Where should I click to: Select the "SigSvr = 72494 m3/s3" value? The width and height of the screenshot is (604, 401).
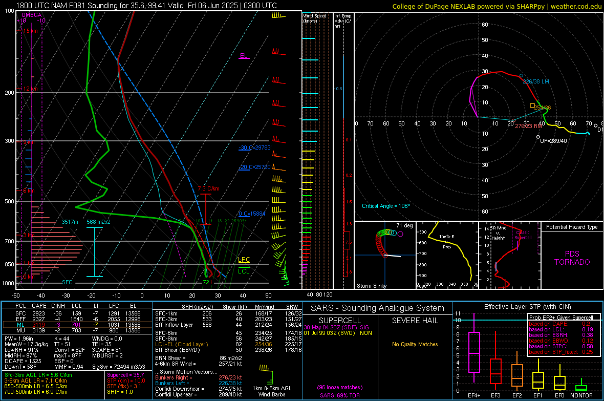[119, 367]
